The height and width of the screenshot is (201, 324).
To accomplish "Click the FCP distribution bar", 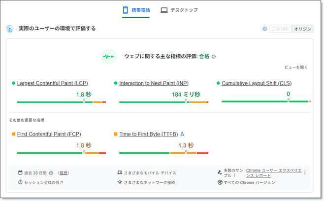I will coord(62,153).
